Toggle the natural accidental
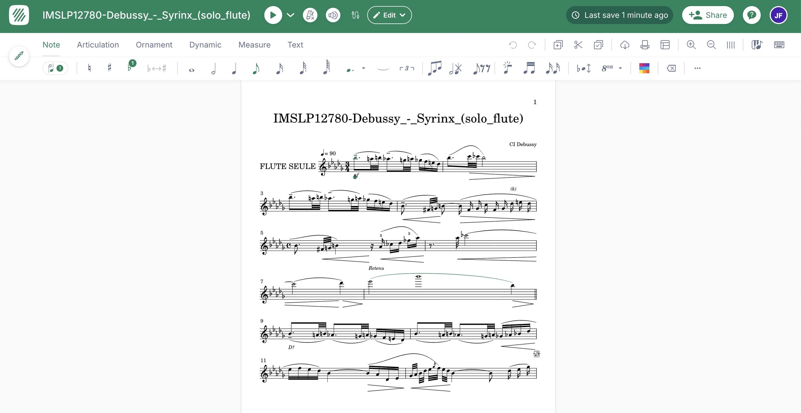 (x=89, y=68)
